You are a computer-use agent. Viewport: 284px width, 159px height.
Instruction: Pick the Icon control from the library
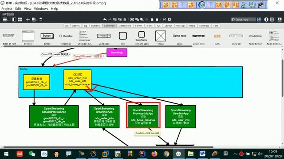click(x=123, y=38)
